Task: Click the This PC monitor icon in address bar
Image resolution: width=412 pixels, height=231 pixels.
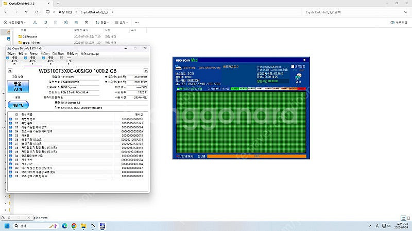Action: 47,12
